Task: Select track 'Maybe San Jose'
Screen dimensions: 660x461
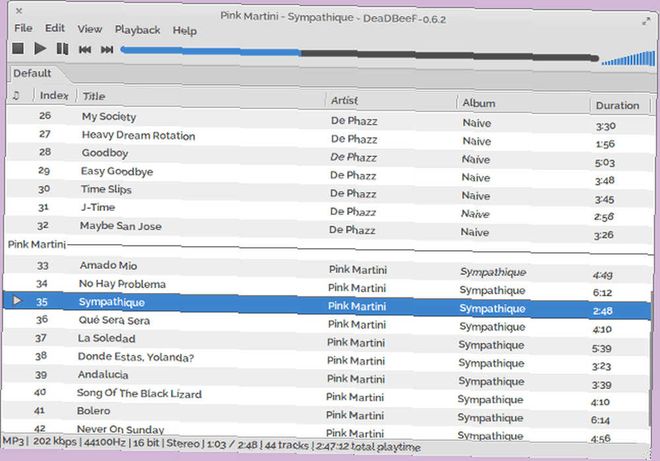Action: pos(121,226)
